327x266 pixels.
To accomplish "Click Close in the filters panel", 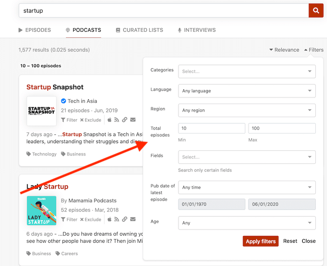I will coord(309,241).
